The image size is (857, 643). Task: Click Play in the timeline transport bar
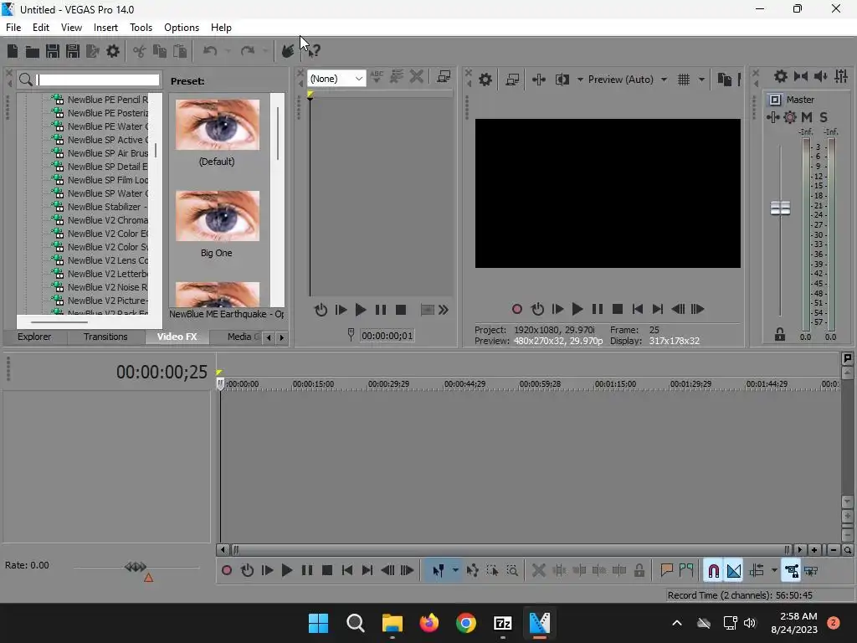(x=287, y=571)
